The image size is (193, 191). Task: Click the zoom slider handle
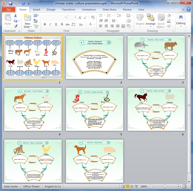[165, 186]
